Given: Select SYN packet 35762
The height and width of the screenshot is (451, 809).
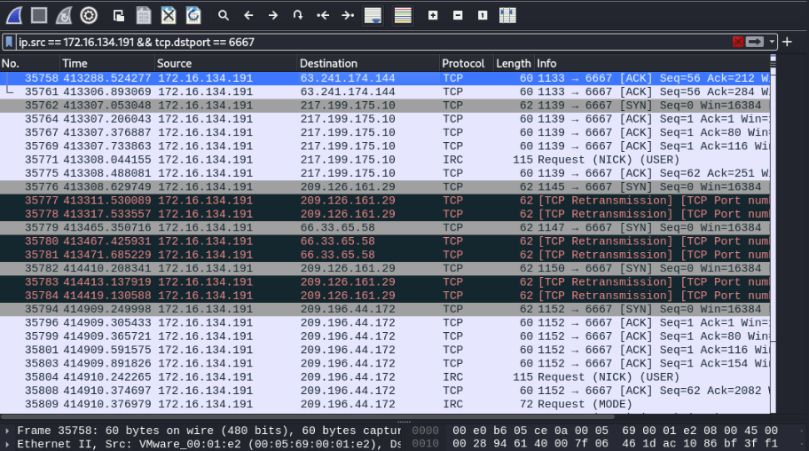Looking at the screenshot, I should pyautogui.click(x=385, y=106).
